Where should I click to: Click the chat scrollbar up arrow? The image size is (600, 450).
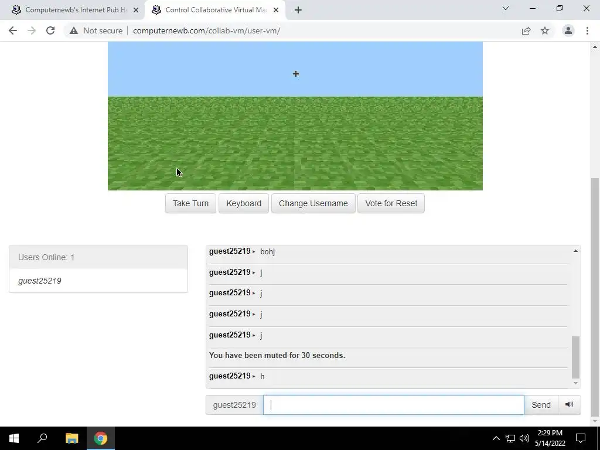click(575, 251)
